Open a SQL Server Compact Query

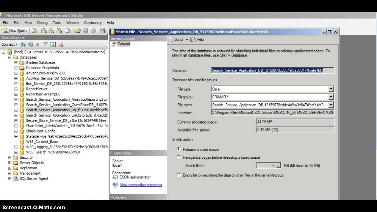pyautogui.click(x=68, y=31)
